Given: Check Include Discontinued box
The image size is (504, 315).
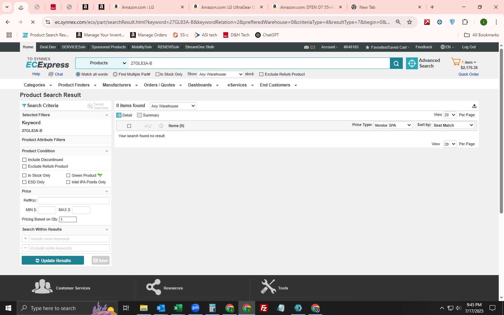Looking at the screenshot, I should [24, 160].
